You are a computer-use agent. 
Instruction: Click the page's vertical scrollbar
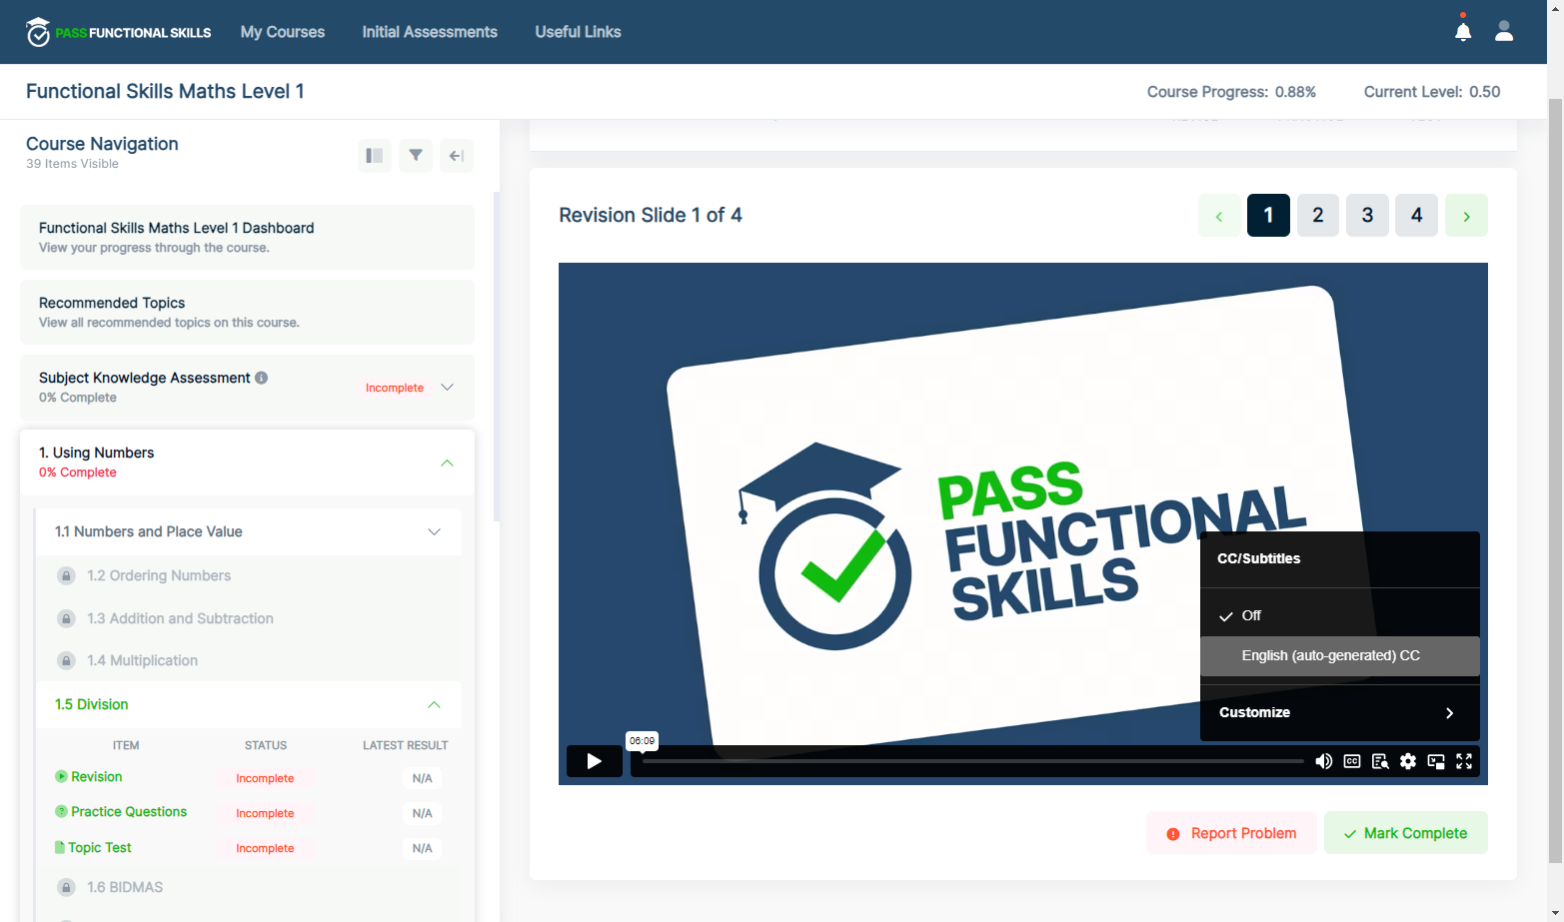pyautogui.click(x=1555, y=479)
